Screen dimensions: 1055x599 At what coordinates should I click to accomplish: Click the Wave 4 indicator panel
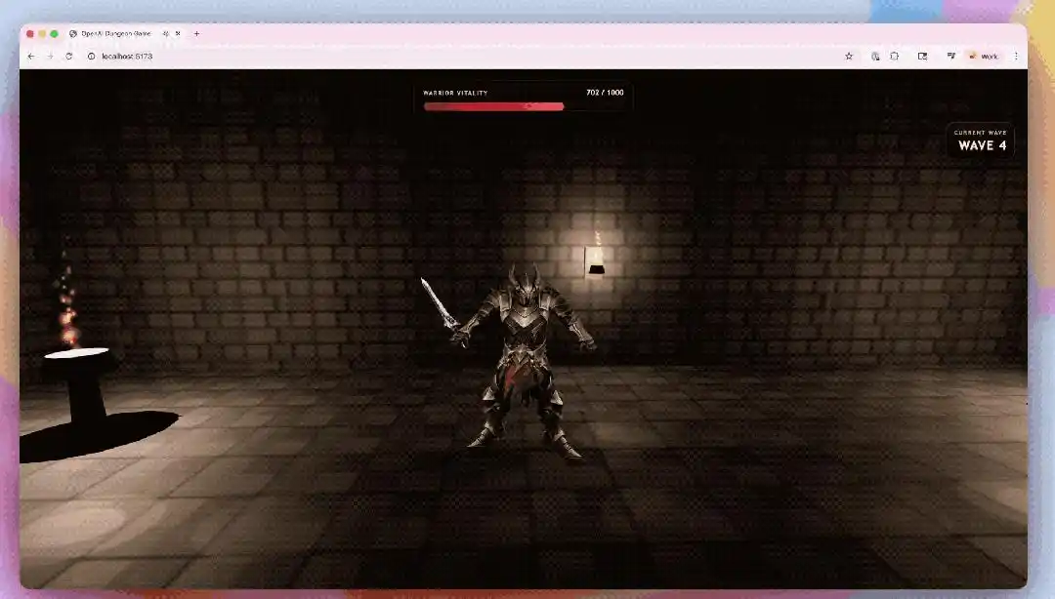981,141
